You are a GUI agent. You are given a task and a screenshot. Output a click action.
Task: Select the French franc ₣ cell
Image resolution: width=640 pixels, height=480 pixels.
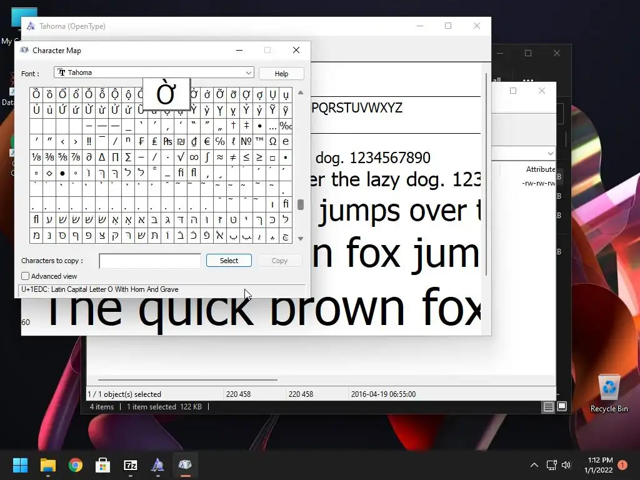[x=141, y=141]
